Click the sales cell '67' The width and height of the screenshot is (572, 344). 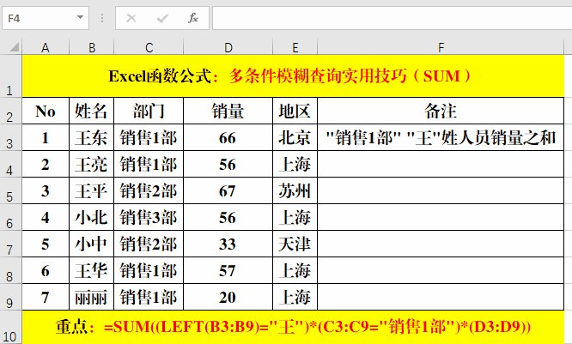point(228,190)
